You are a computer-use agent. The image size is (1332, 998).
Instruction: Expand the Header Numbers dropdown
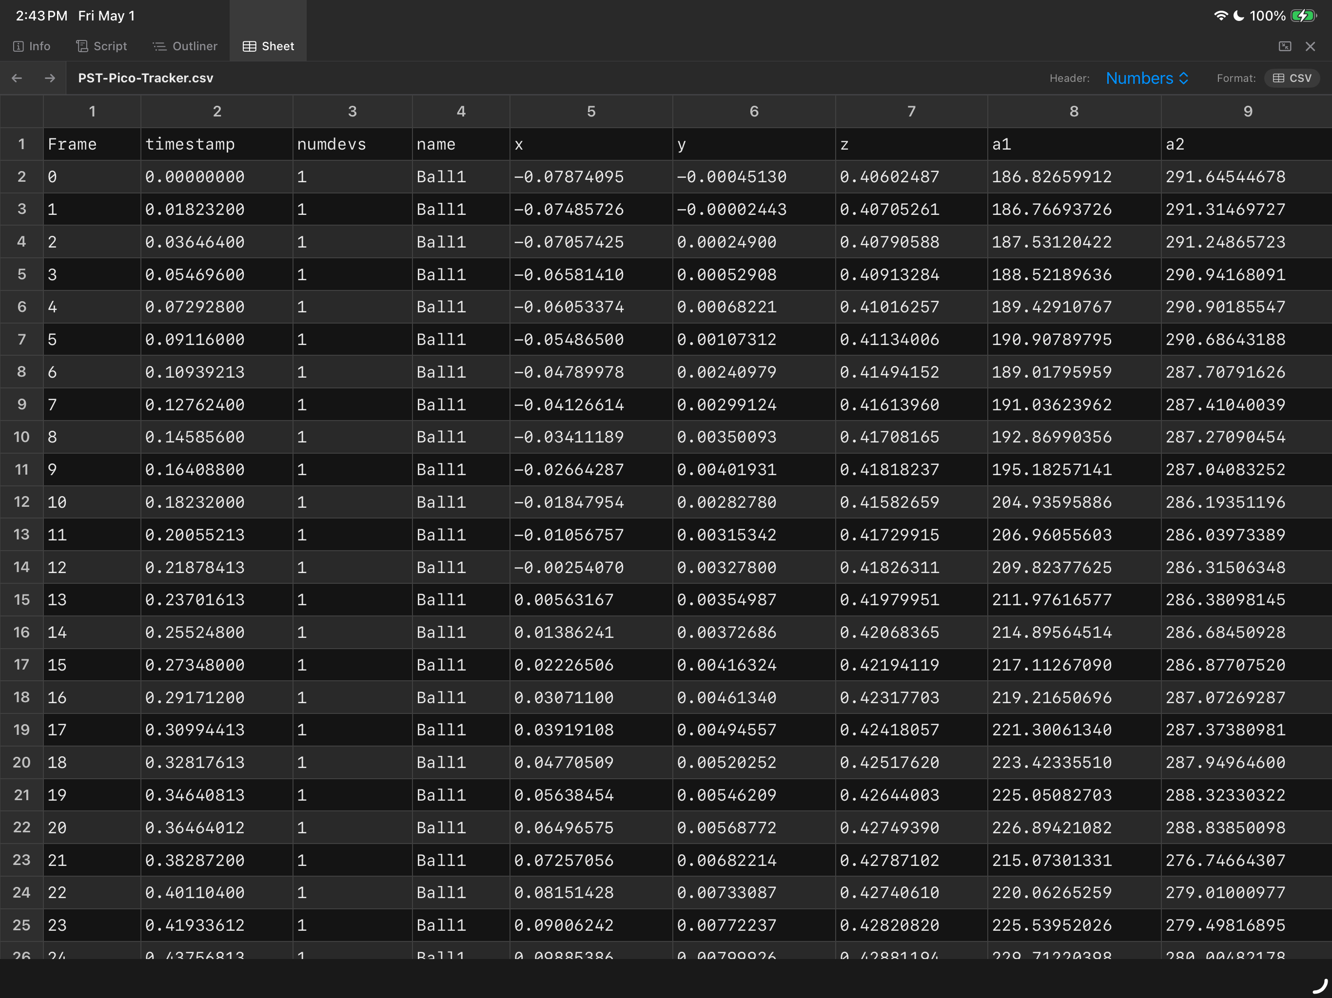[x=1147, y=78]
